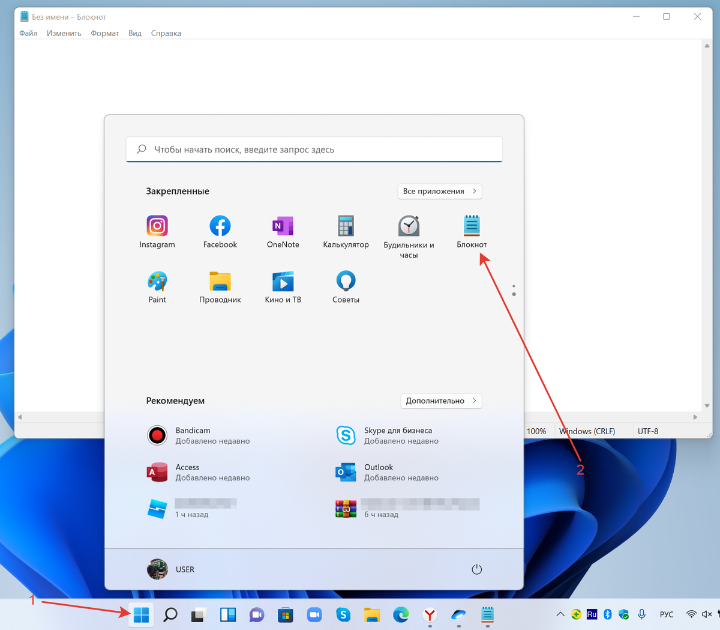Open the Chat taskbar icon

[257, 614]
